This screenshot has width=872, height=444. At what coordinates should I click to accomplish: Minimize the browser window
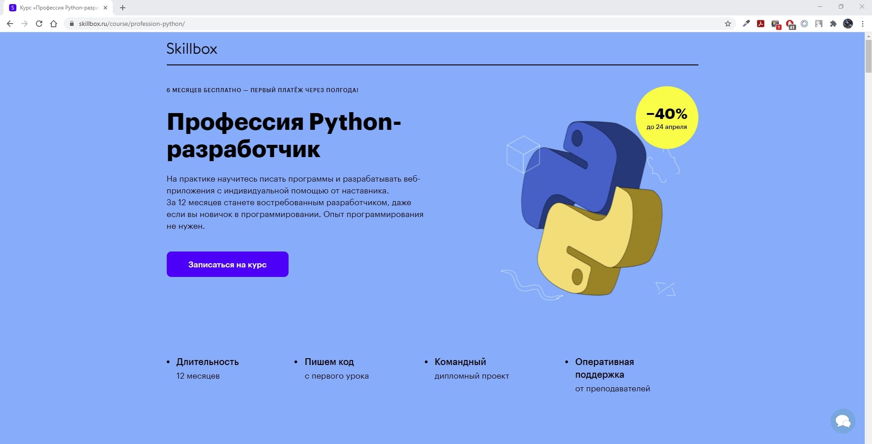pos(820,7)
